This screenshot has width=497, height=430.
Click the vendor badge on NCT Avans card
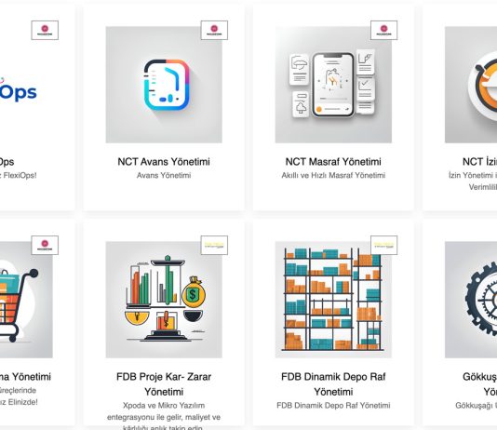pos(214,30)
